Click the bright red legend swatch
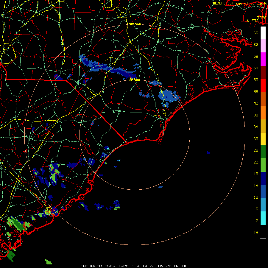Screen dimensions: 268x268 (263, 86)
